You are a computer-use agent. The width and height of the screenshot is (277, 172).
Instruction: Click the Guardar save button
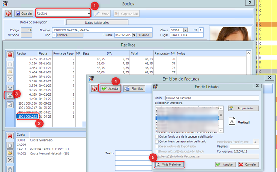[24, 13]
